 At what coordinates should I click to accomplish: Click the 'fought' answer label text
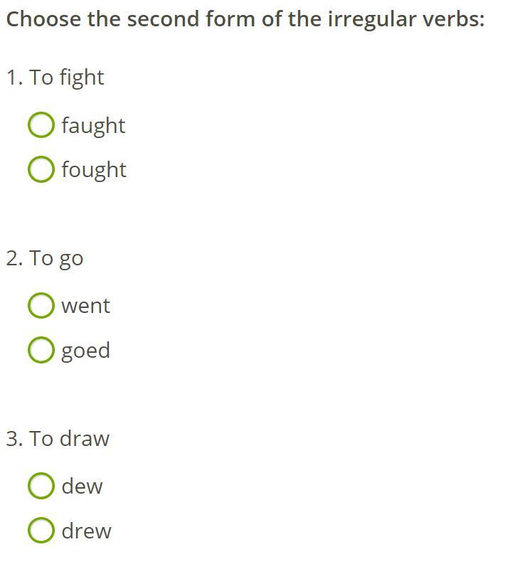tap(94, 171)
